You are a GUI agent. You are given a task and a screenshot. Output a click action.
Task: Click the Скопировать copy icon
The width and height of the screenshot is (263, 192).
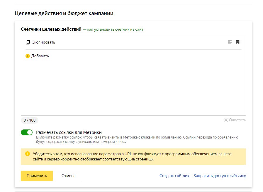point(28,42)
